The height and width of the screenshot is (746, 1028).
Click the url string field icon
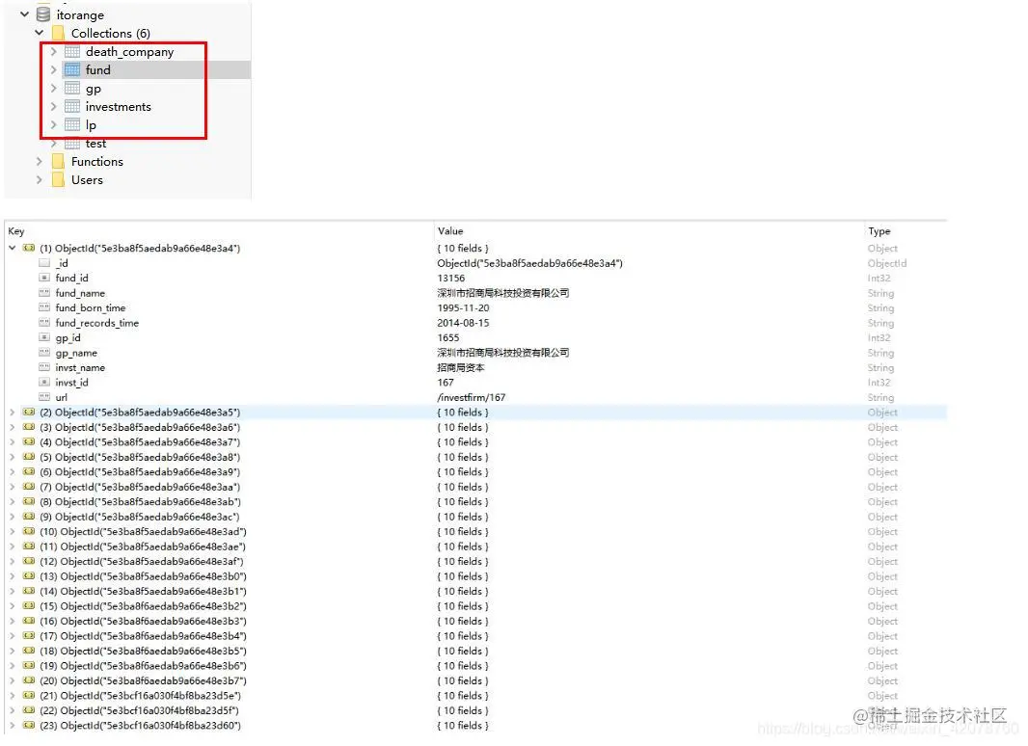pos(44,396)
